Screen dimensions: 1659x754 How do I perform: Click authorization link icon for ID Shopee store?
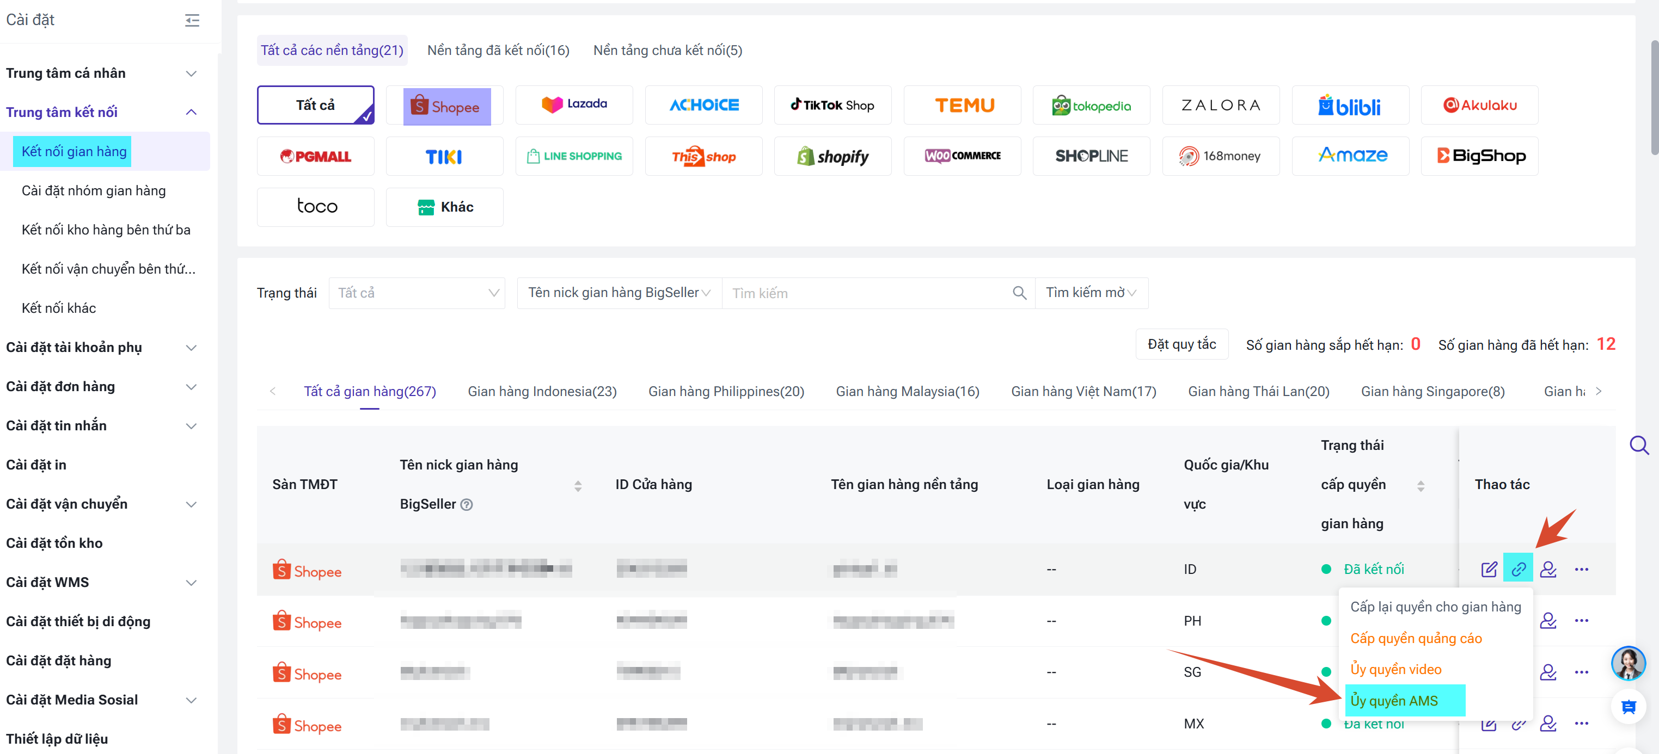[1519, 570]
